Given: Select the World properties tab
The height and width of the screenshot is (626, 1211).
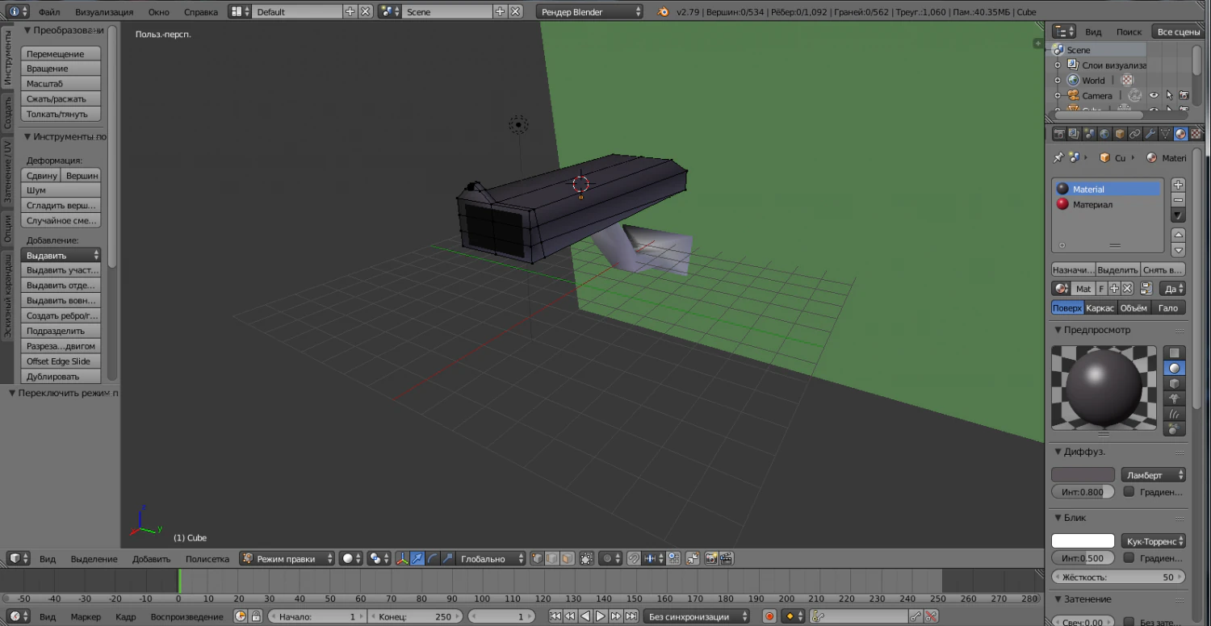Looking at the screenshot, I should 1103,134.
